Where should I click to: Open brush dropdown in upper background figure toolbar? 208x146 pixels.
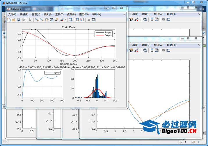(140, 20)
